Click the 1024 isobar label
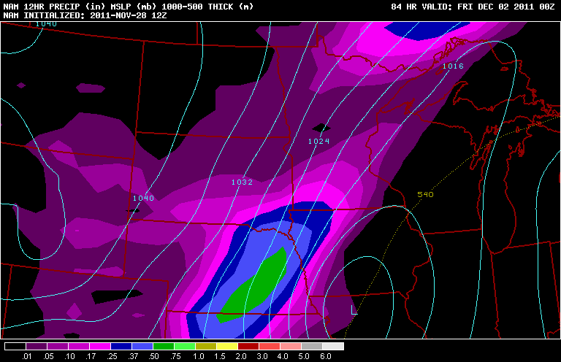The width and height of the screenshot is (561, 362). [x=318, y=142]
